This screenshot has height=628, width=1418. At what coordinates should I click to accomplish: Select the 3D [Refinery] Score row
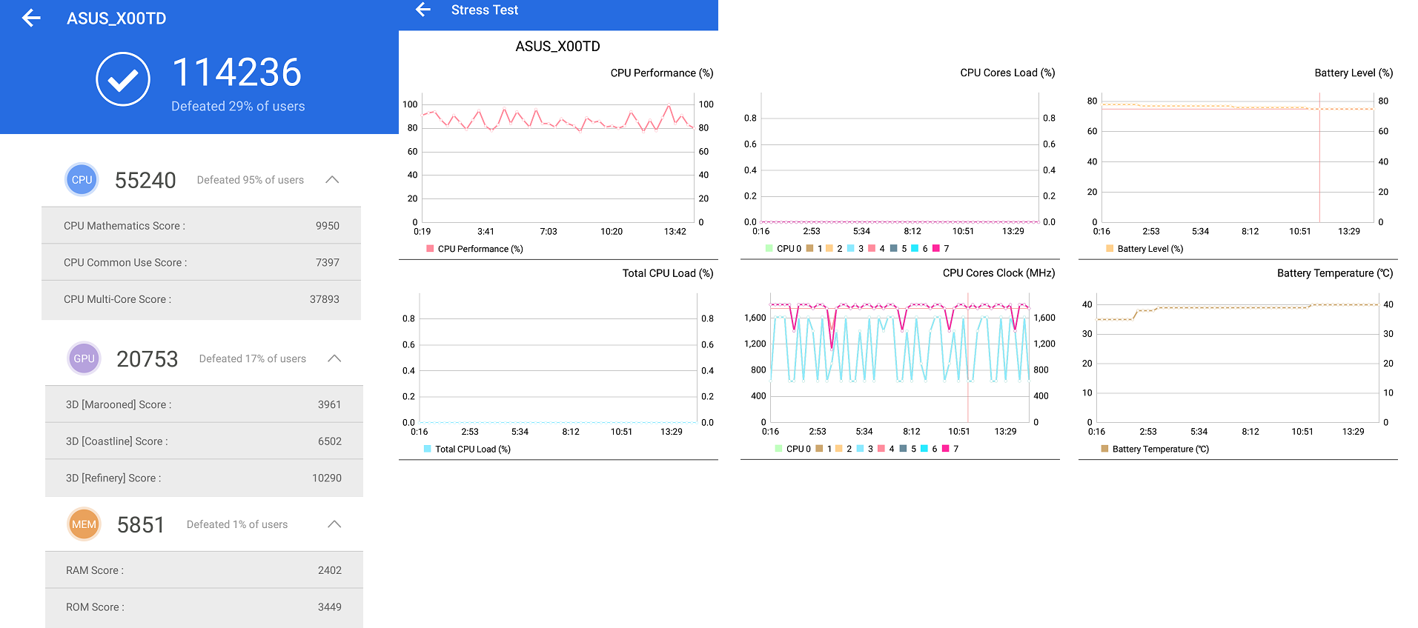click(x=204, y=478)
